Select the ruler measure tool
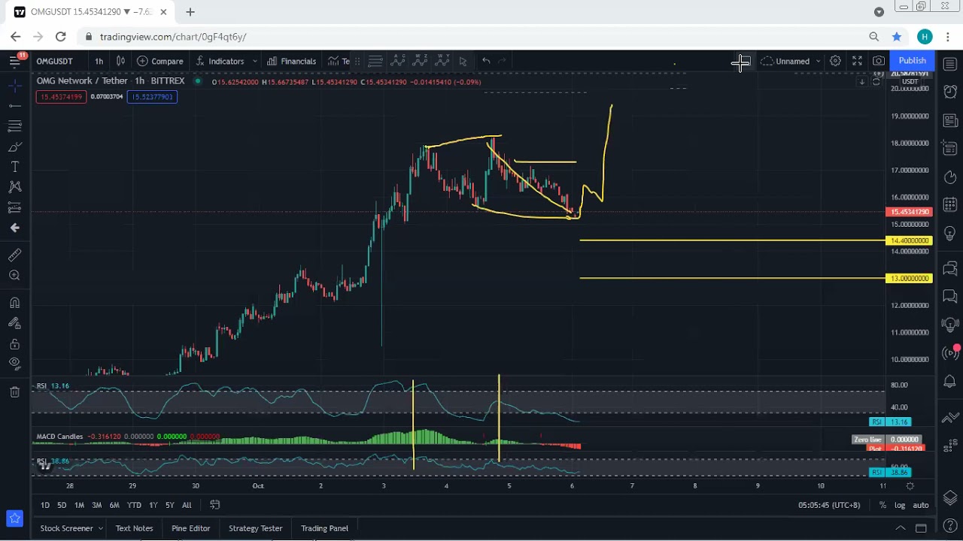963x541 pixels. (14, 255)
